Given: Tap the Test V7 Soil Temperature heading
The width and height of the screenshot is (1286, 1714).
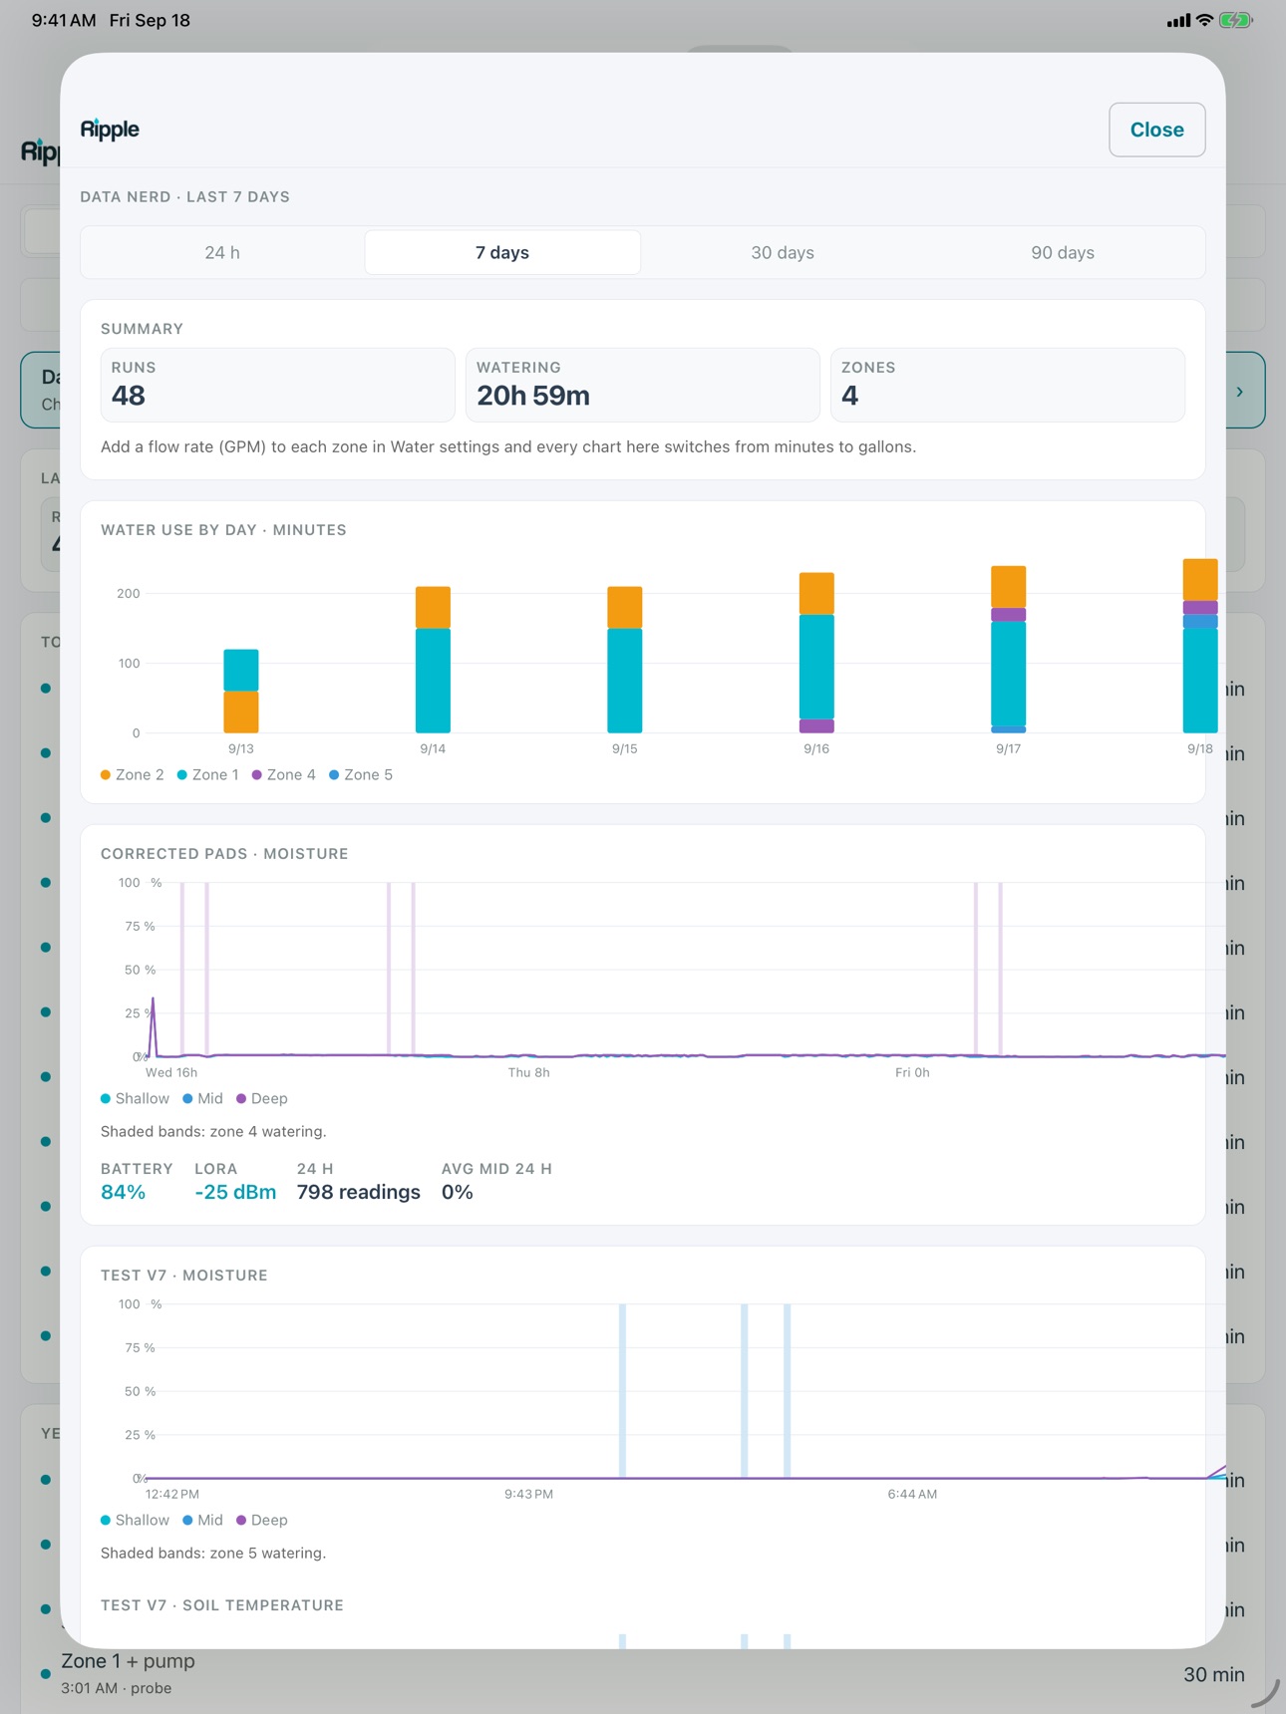Looking at the screenshot, I should pyautogui.click(x=222, y=1604).
